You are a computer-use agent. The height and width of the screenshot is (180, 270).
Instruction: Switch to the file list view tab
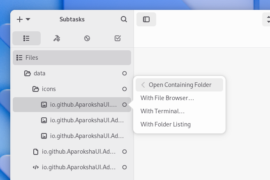coord(27,38)
